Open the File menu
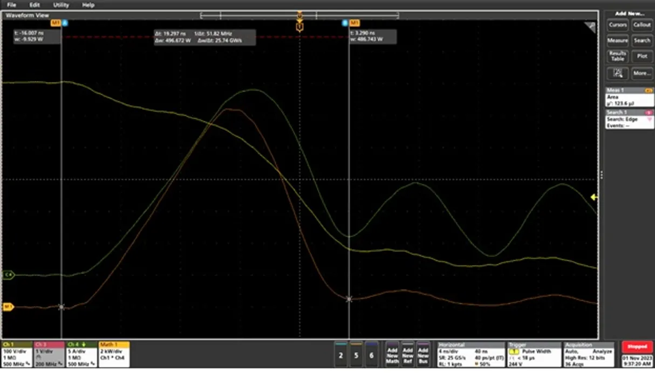655x388 pixels. [11, 5]
